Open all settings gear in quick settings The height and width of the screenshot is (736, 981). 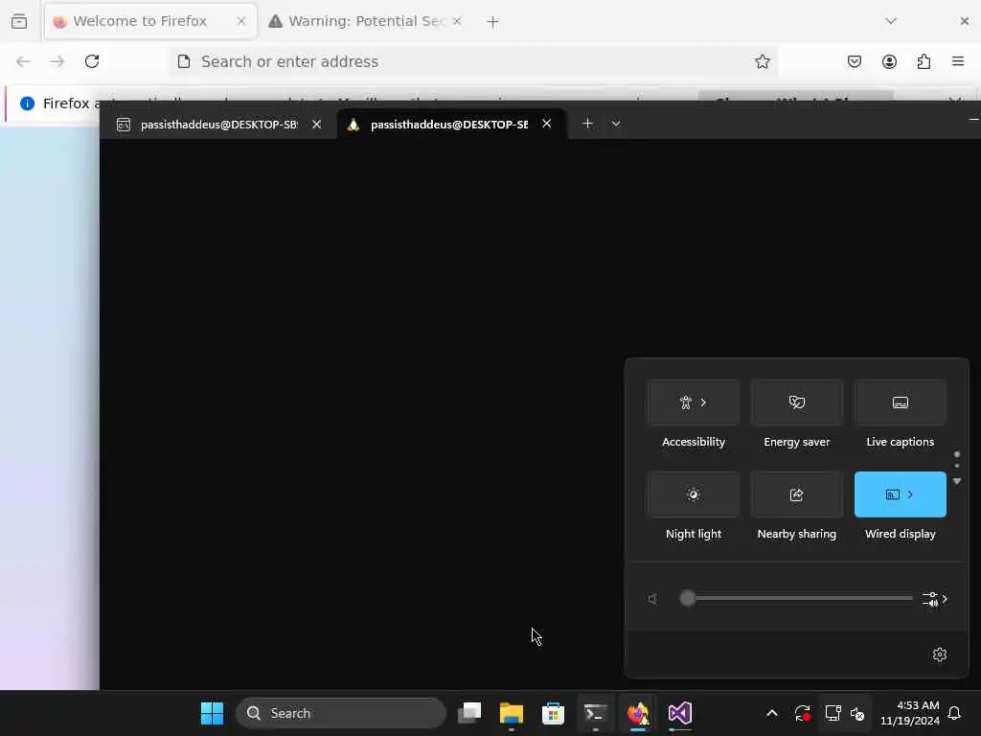point(939,655)
